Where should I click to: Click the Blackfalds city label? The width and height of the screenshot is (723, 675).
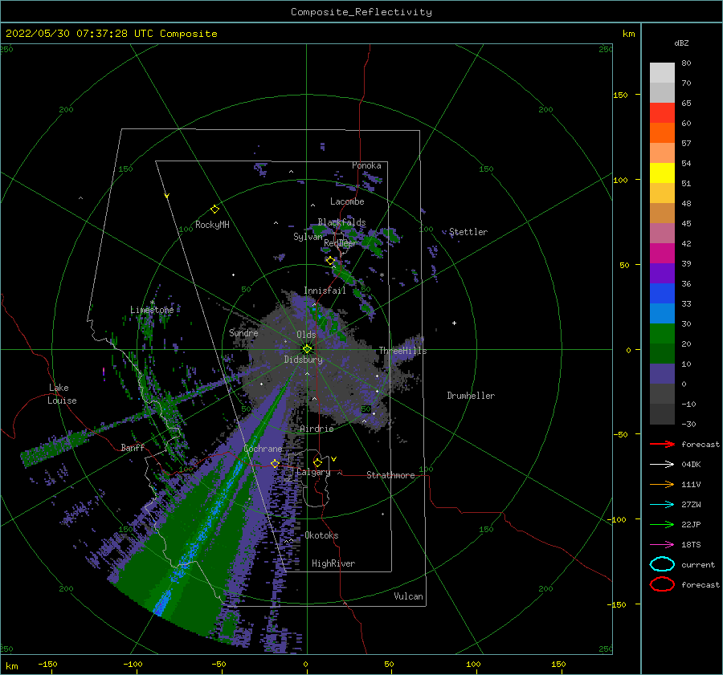[x=341, y=222]
